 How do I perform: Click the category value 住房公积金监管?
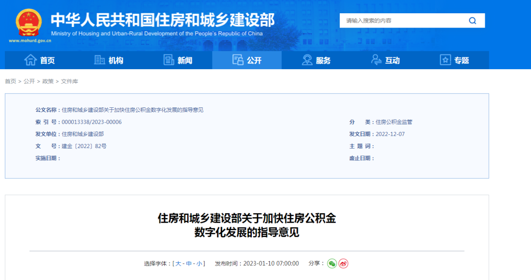(394, 122)
